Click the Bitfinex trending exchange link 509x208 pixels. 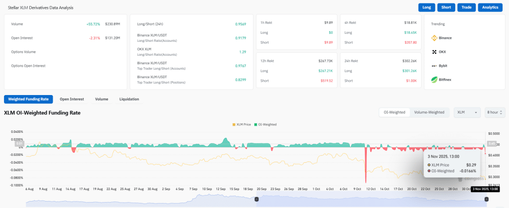click(446, 79)
